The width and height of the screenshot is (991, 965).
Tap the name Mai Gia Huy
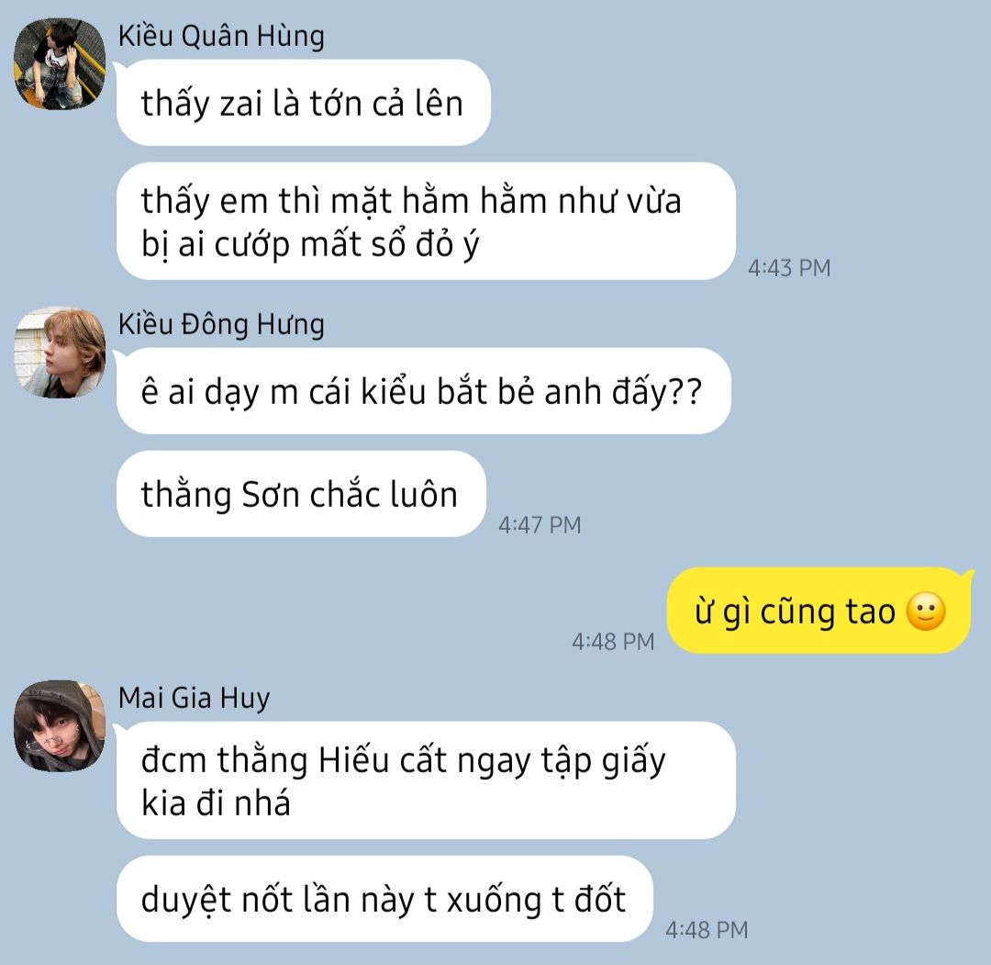[x=194, y=698]
